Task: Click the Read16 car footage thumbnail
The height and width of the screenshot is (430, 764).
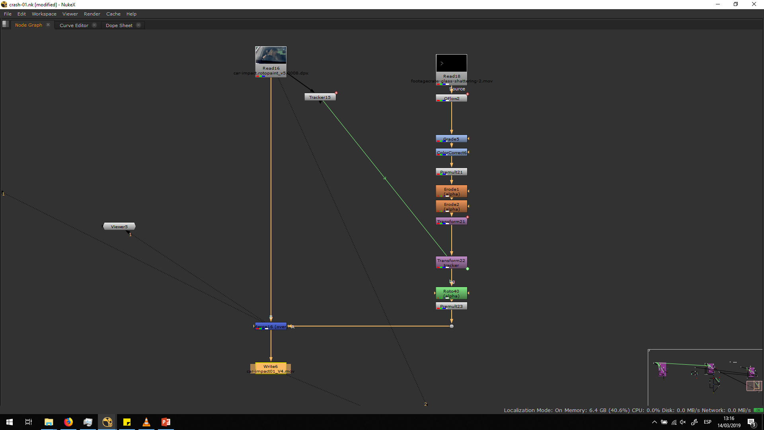Action: point(271,55)
